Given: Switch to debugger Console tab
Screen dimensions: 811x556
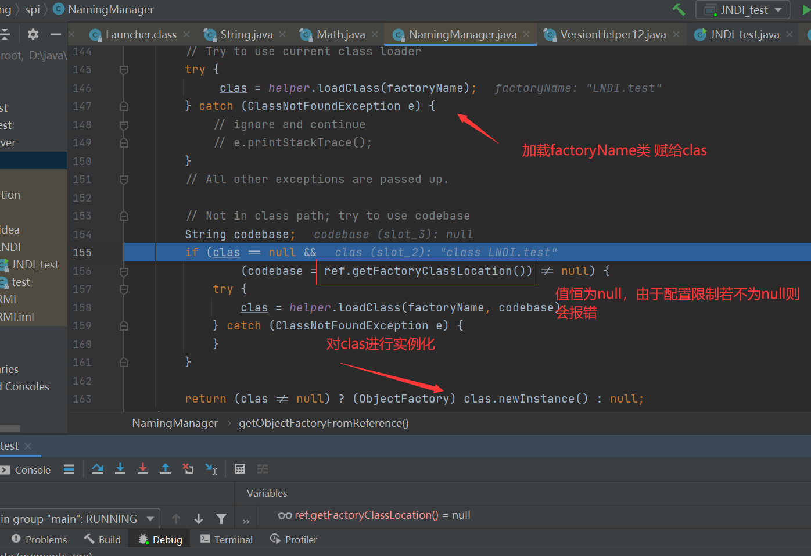Looking at the screenshot, I should point(26,470).
